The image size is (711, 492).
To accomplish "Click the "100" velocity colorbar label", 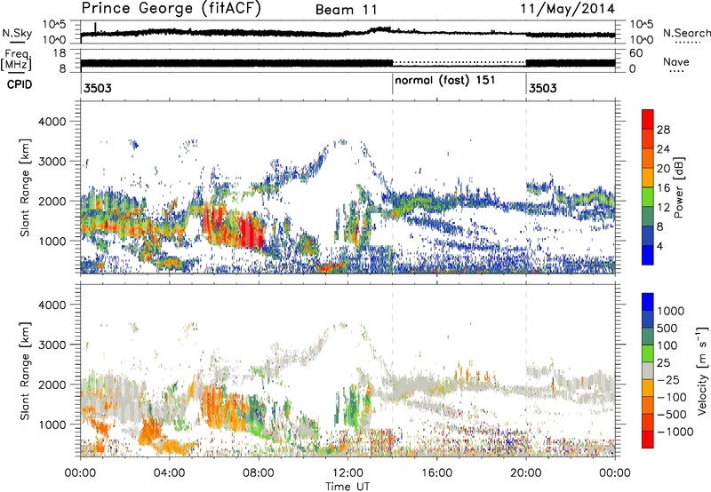I will (667, 345).
